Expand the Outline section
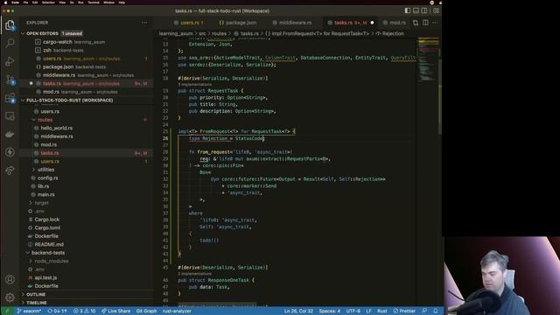 36,294
